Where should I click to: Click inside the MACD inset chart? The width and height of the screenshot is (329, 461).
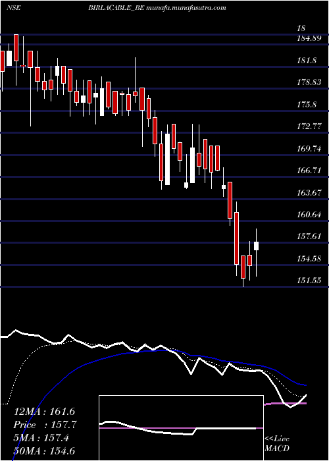[x=181, y=428]
